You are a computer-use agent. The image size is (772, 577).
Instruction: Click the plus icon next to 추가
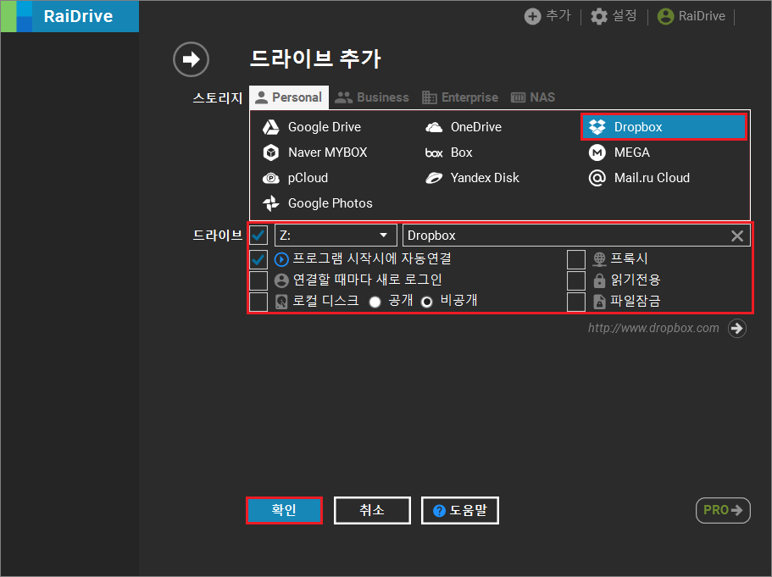click(532, 16)
